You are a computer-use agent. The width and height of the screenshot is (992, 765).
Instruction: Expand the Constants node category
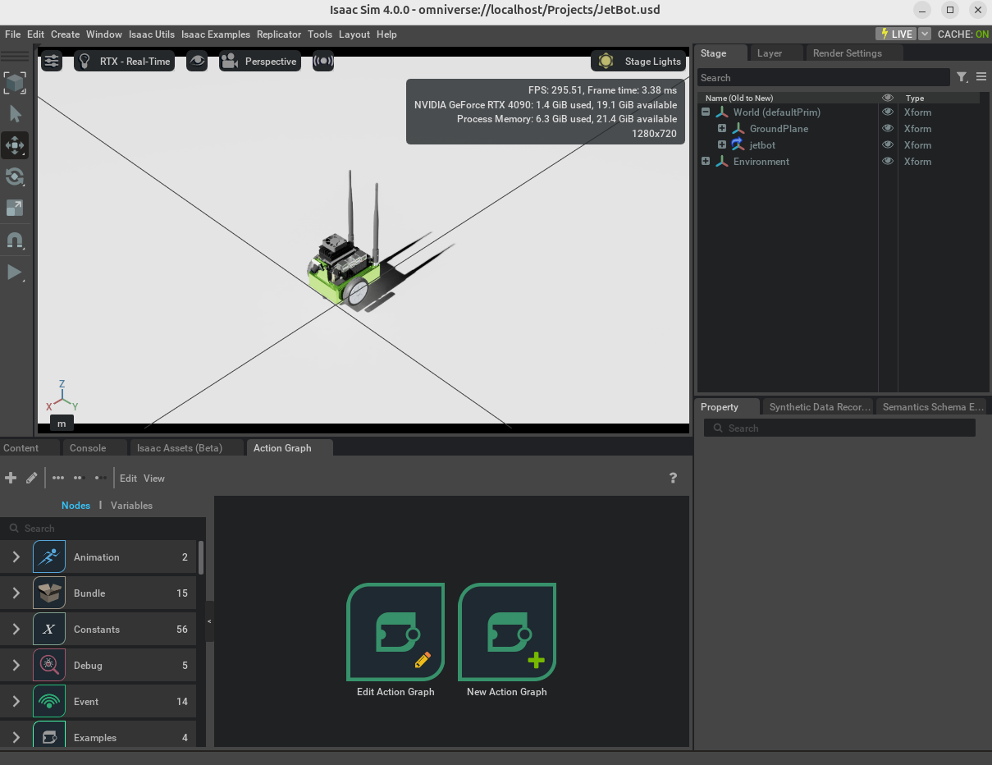pyautogui.click(x=16, y=630)
